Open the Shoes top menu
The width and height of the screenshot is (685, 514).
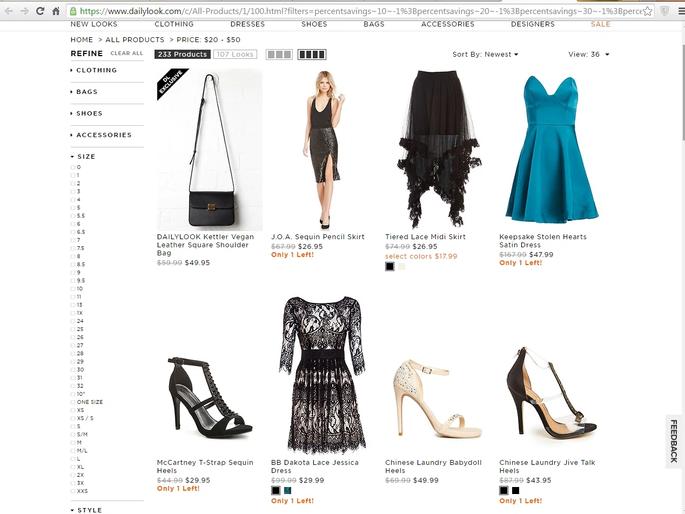[314, 24]
